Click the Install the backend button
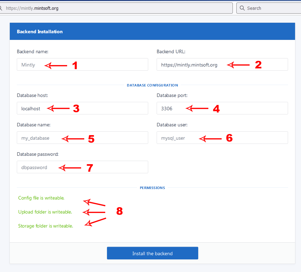 tap(152, 253)
